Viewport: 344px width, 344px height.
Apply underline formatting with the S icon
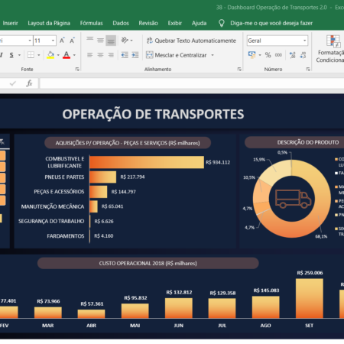point(11,55)
